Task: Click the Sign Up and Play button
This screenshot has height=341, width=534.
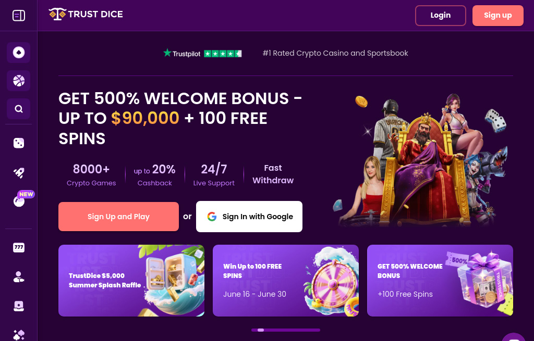Action: (118, 217)
